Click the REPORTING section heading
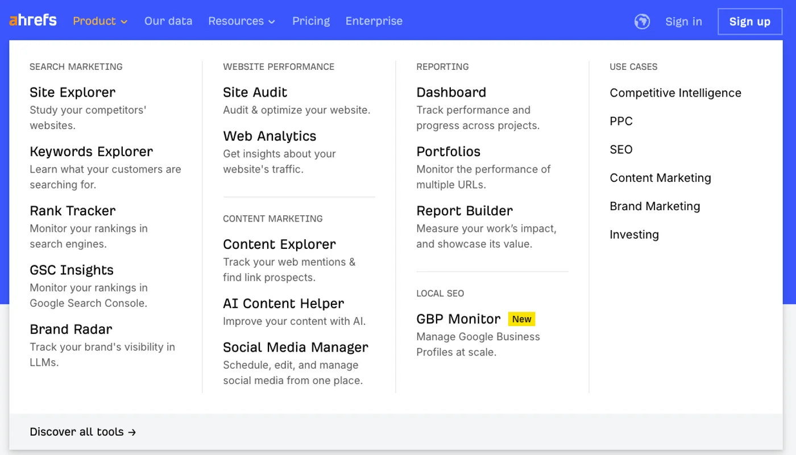Image resolution: width=796 pixels, height=455 pixels. [442, 66]
